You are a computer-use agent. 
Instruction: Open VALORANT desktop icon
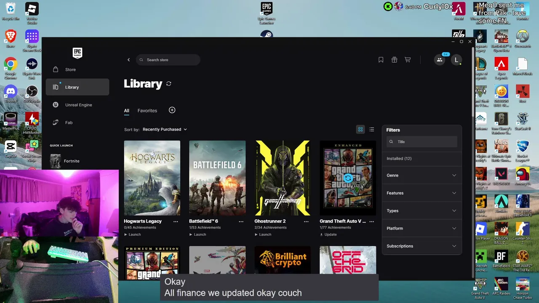click(x=501, y=176)
